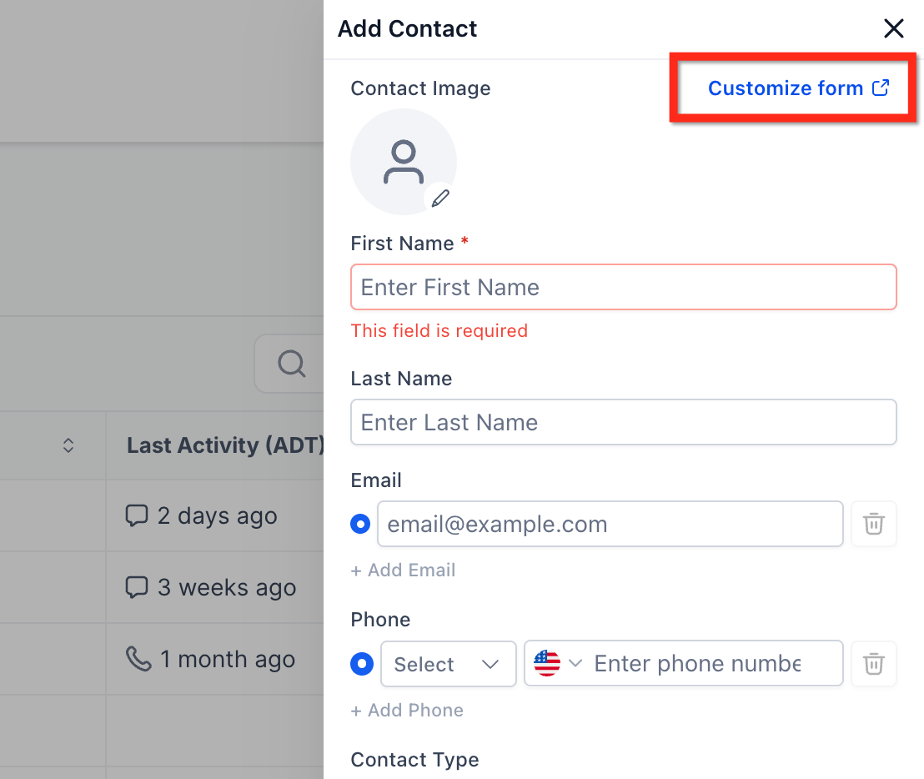Click the contact avatar placeholder image

pos(403,162)
